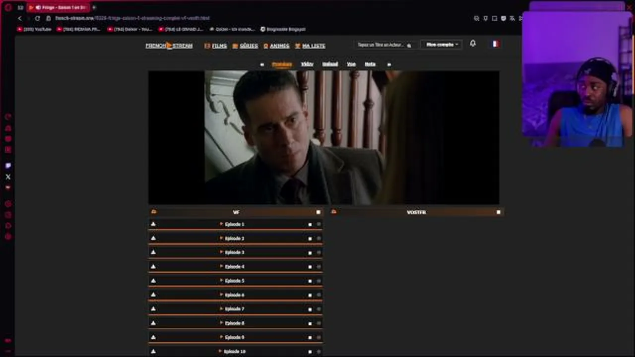
Task: Click the site search field
Action: coord(384,45)
